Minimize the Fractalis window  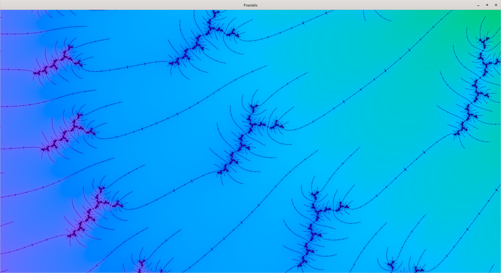pos(478,5)
